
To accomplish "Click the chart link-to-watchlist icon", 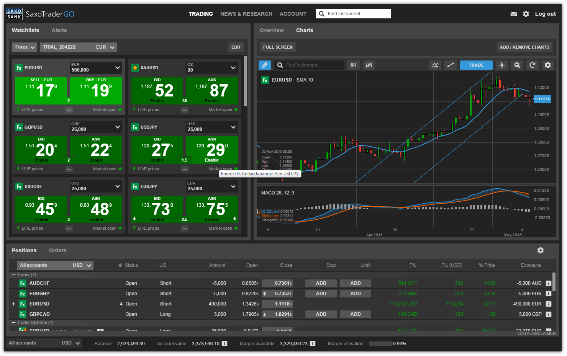I will [x=264, y=65].
